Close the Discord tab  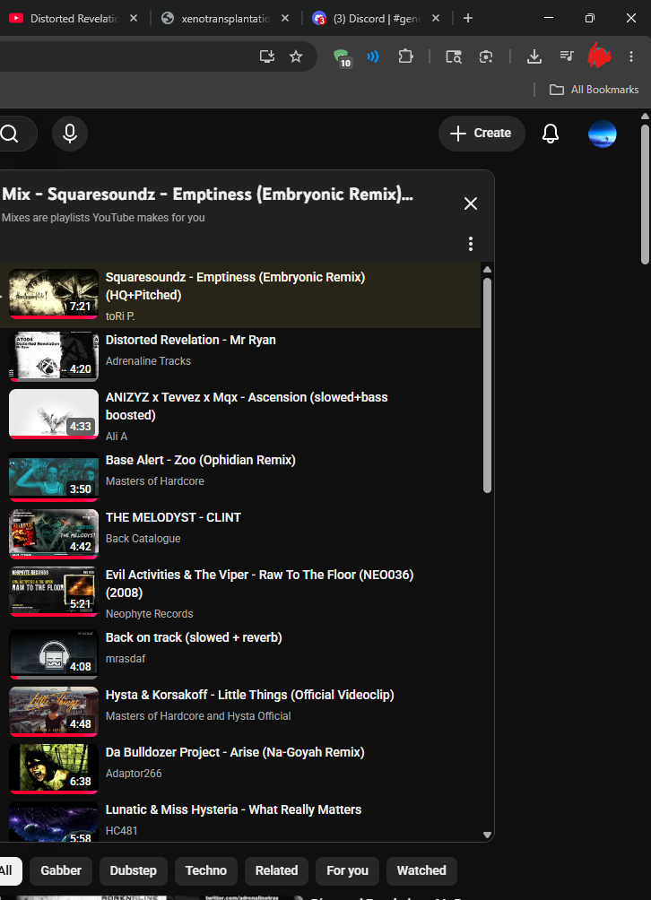pos(436,18)
